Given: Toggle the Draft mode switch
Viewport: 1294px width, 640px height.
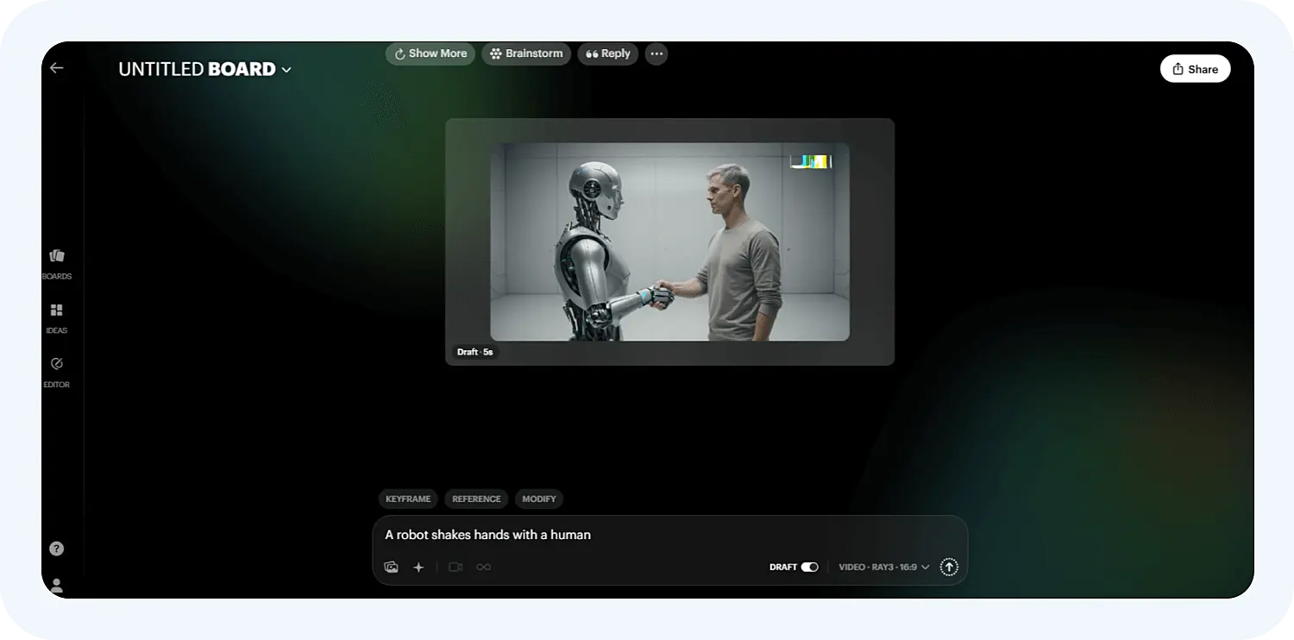Looking at the screenshot, I should click(809, 568).
